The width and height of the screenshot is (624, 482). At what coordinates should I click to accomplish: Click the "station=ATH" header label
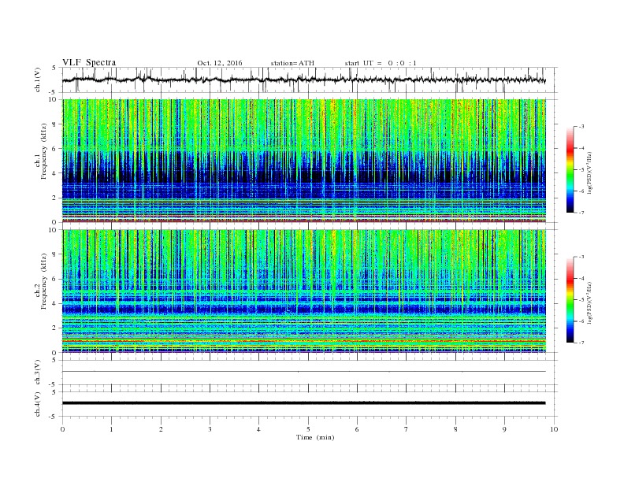(292, 63)
